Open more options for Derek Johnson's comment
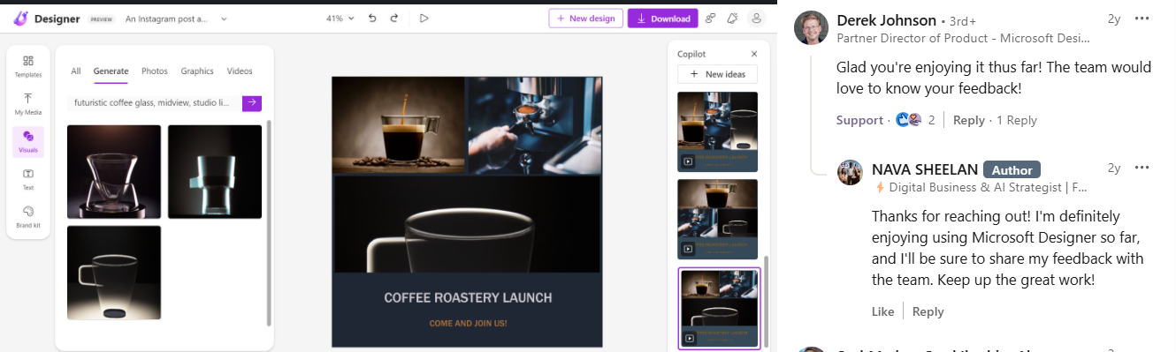The height and width of the screenshot is (352, 1176). [1142, 19]
